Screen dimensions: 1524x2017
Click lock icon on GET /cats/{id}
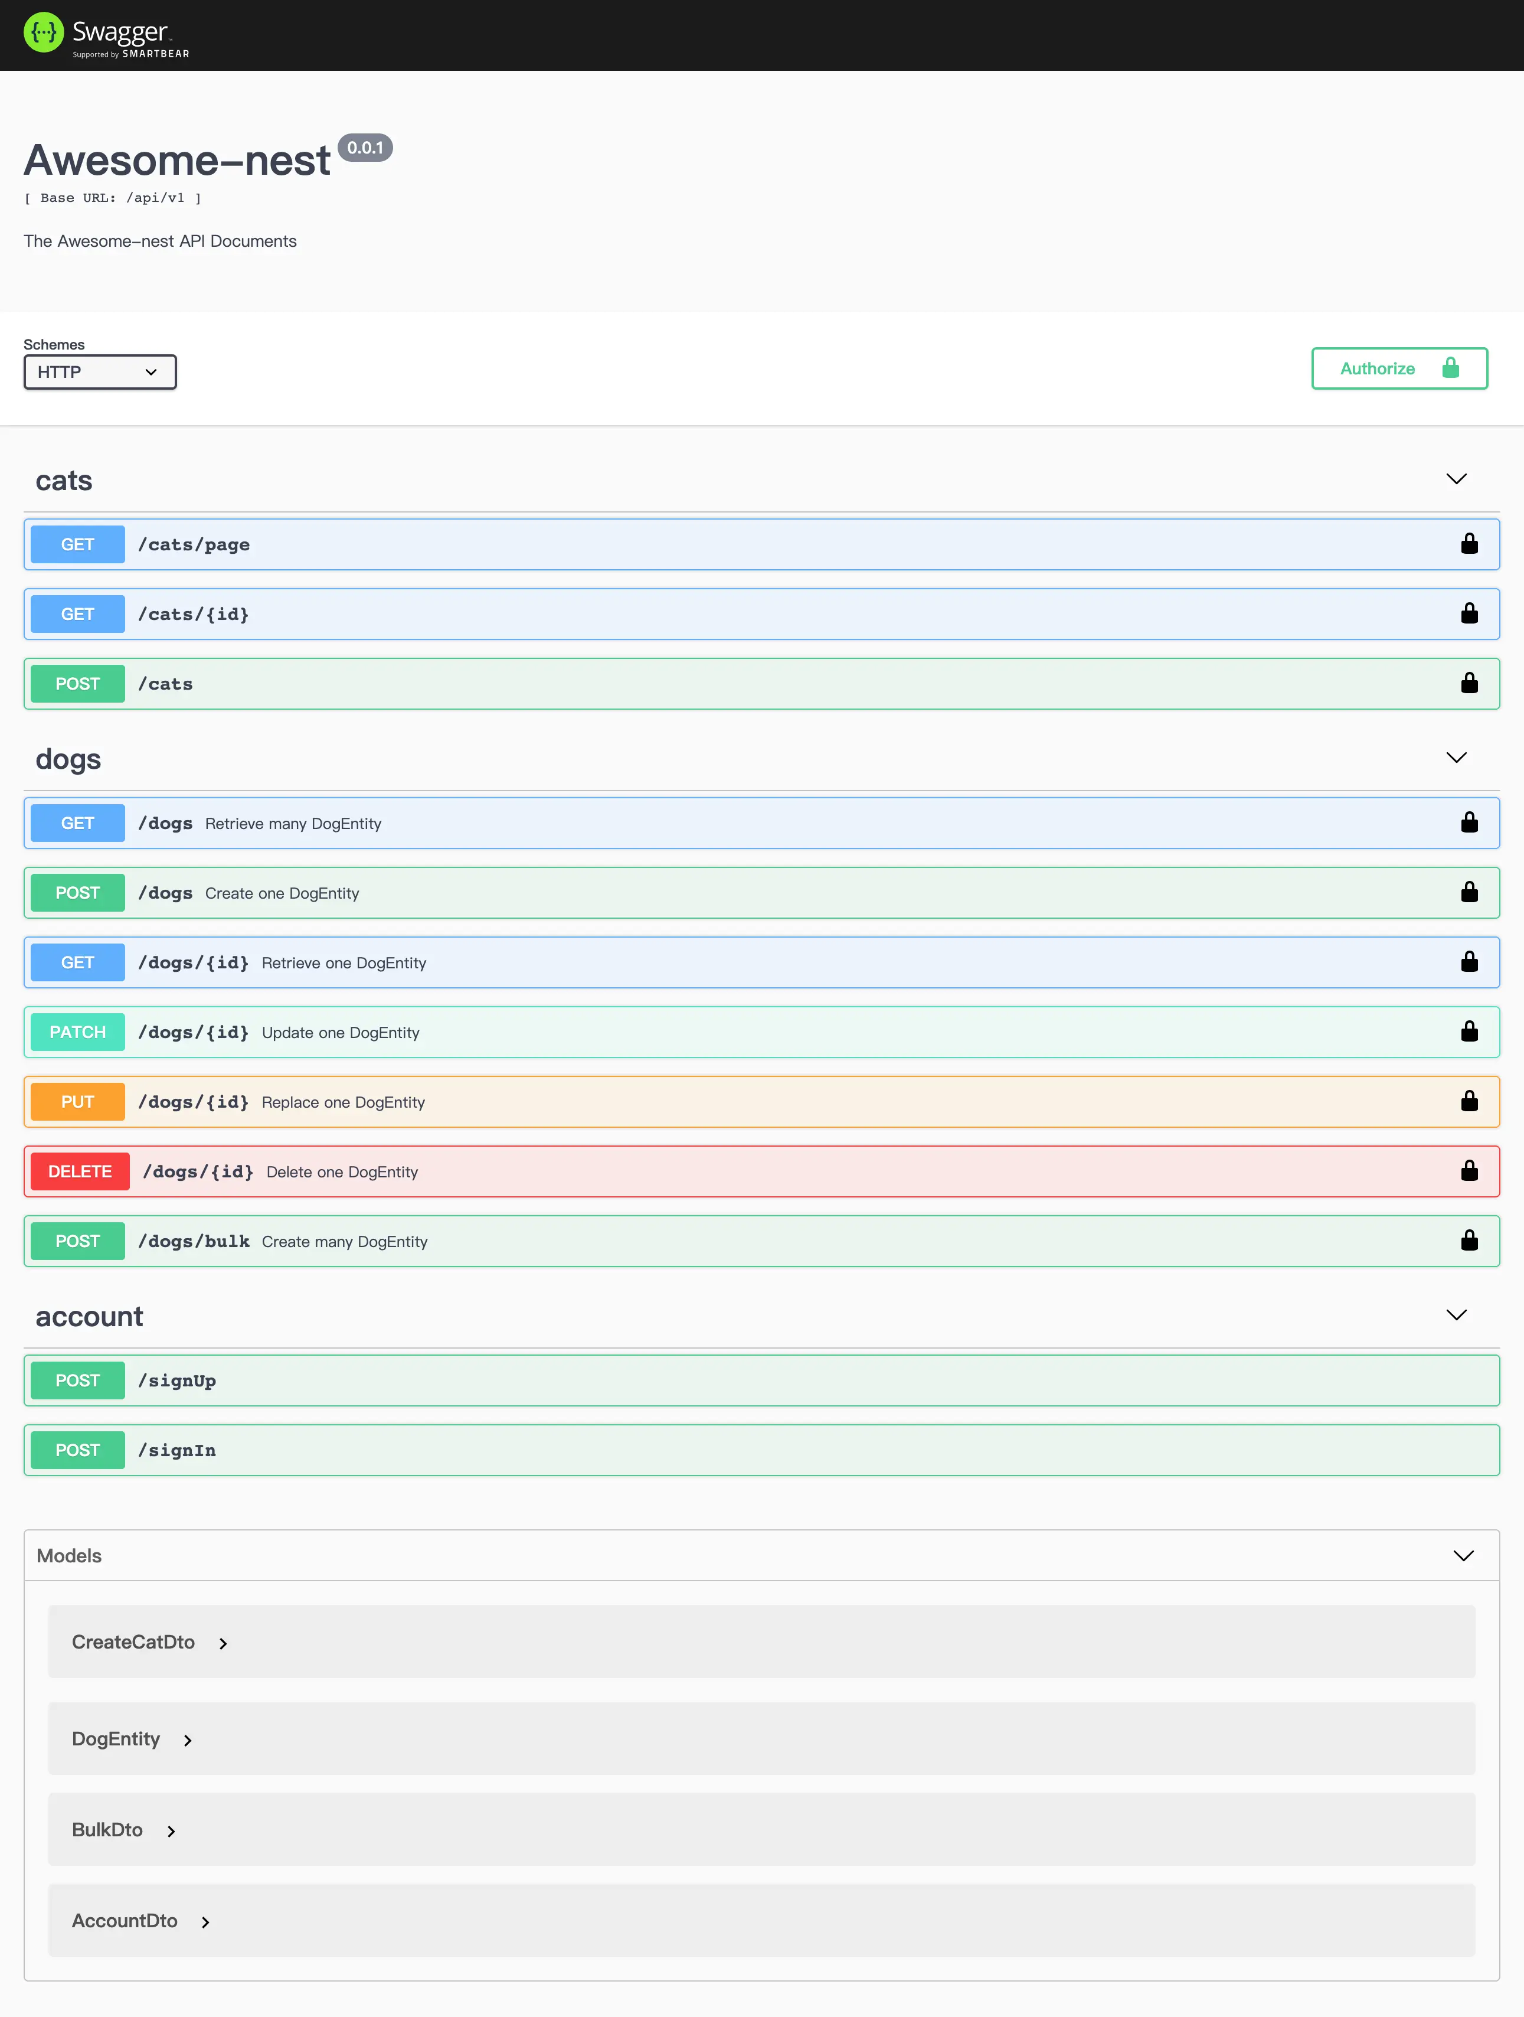1469,613
